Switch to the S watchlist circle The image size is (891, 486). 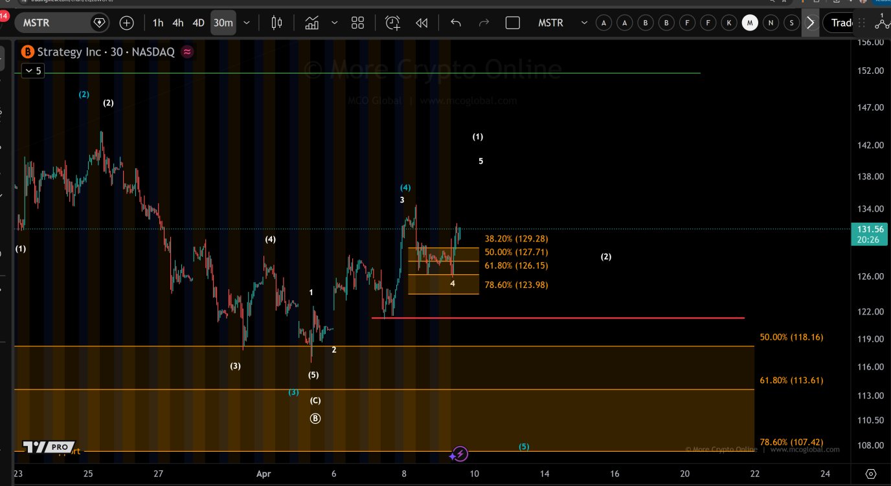pyautogui.click(x=791, y=23)
